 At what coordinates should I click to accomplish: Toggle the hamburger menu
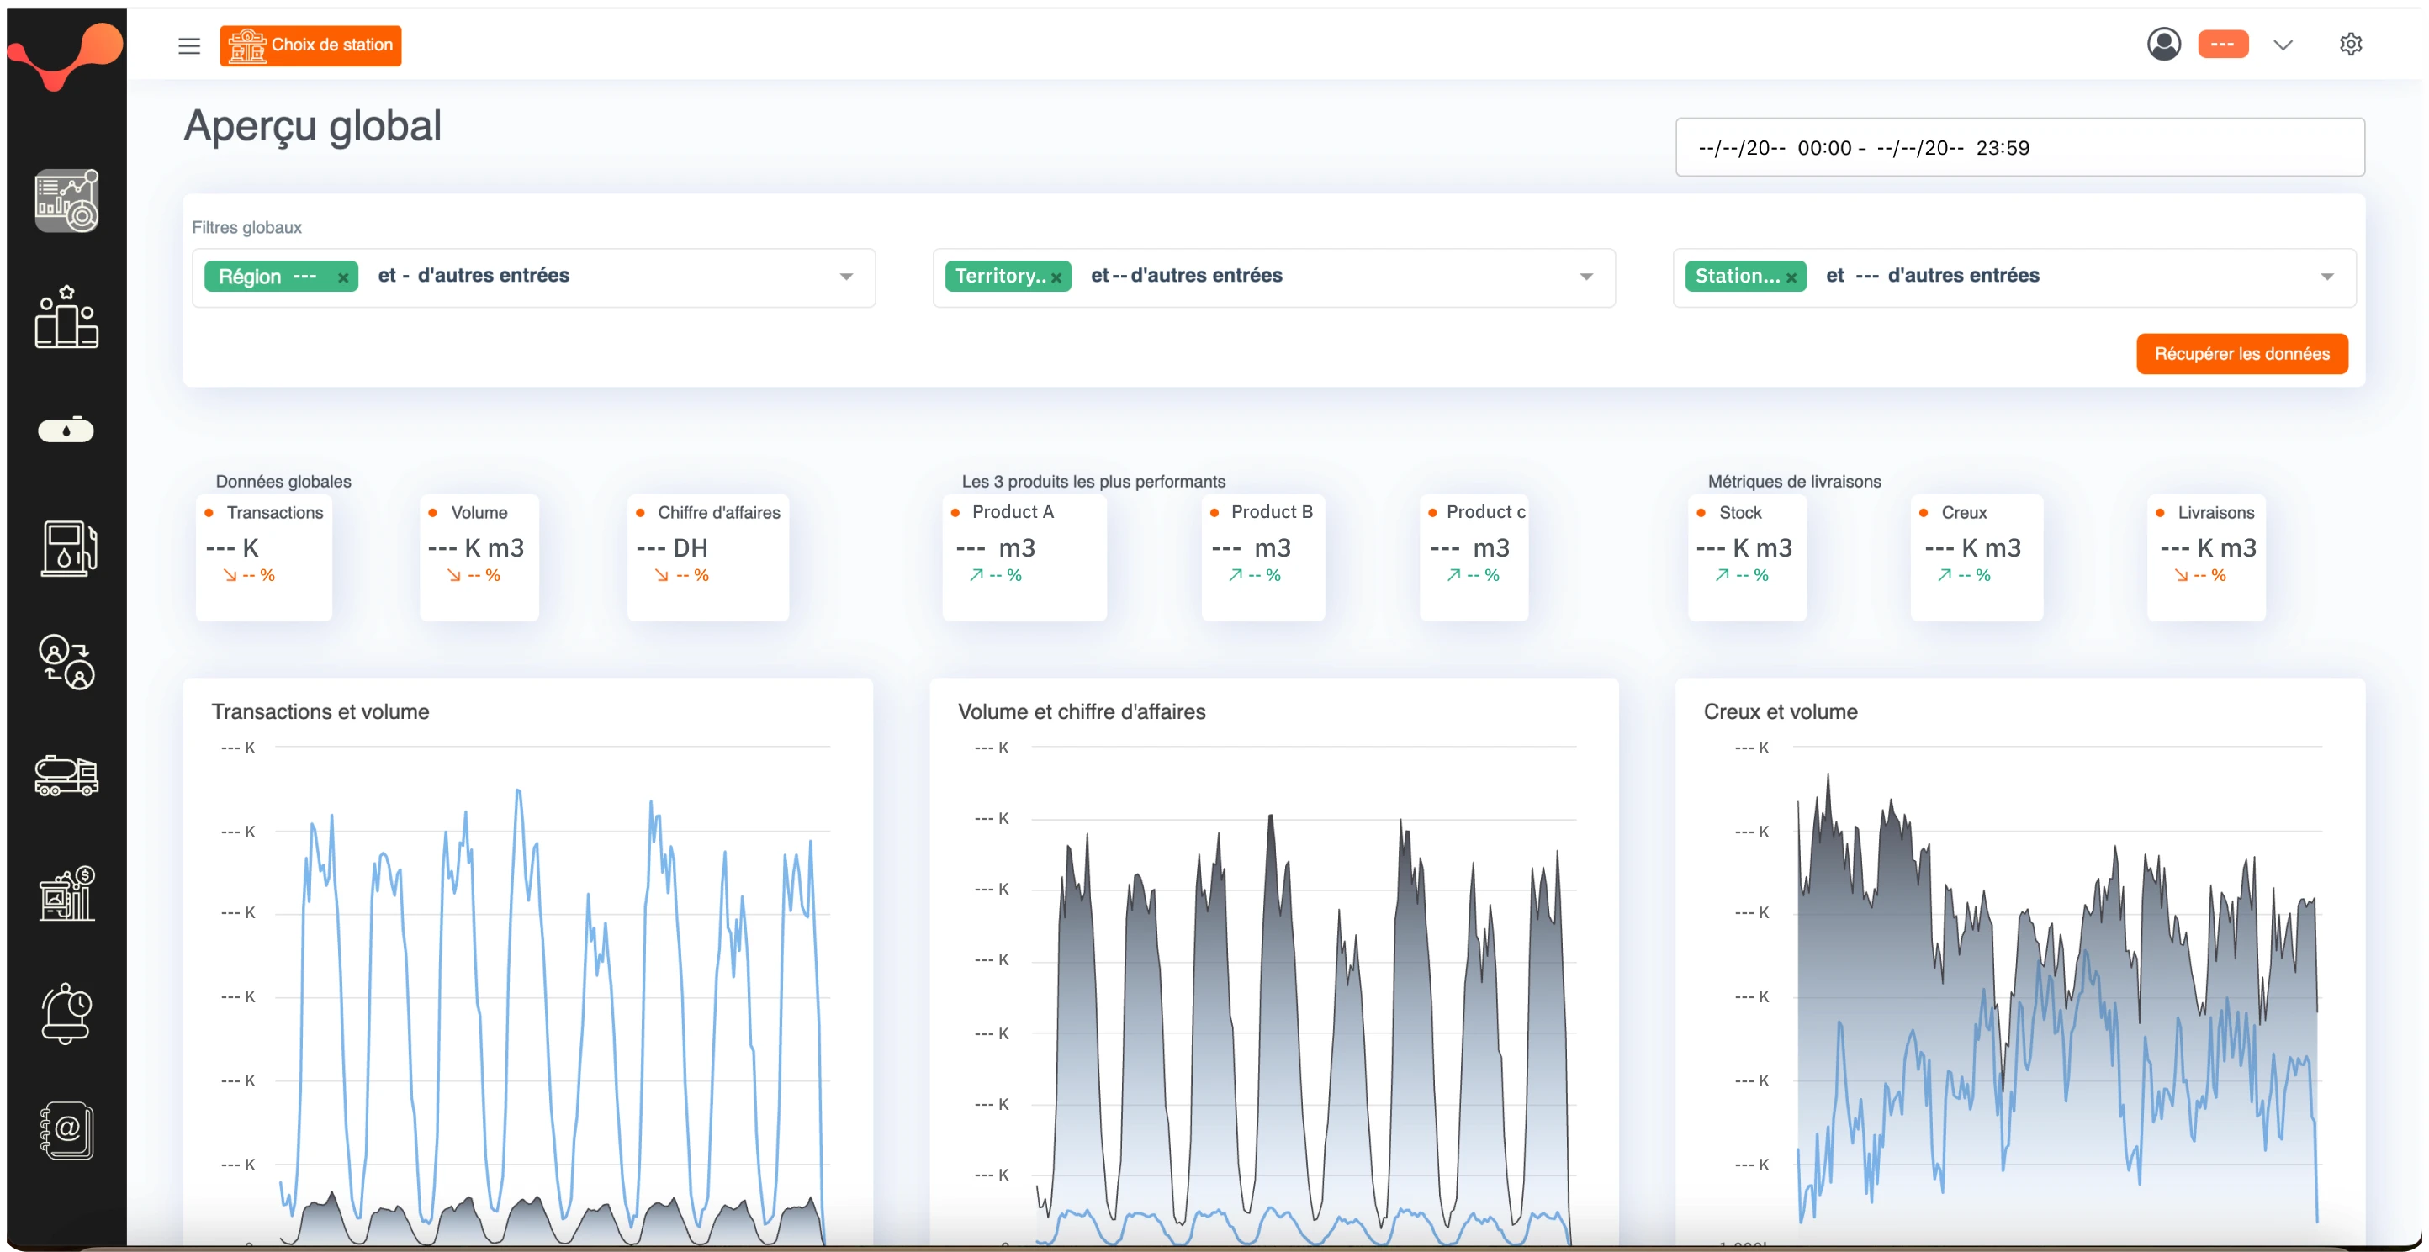tap(189, 46)
